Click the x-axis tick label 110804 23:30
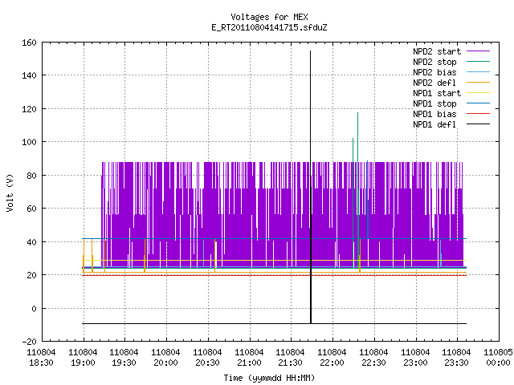 [x=456, y=358]
